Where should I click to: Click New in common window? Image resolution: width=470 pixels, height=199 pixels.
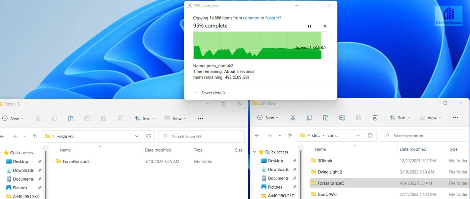pyautogui.click(x=268, y=118)
